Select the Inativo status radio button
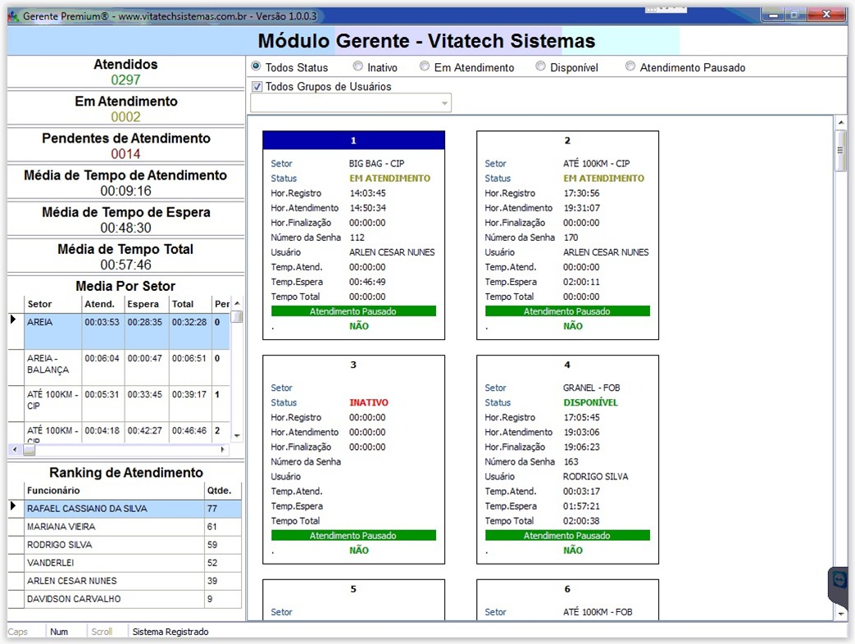The width and height of the screenshot is (855, 644). (x=358, y=66)
